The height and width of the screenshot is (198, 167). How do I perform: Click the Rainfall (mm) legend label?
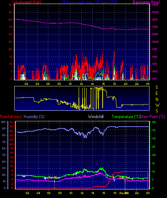pyautogui.click(x=11, y=117)
